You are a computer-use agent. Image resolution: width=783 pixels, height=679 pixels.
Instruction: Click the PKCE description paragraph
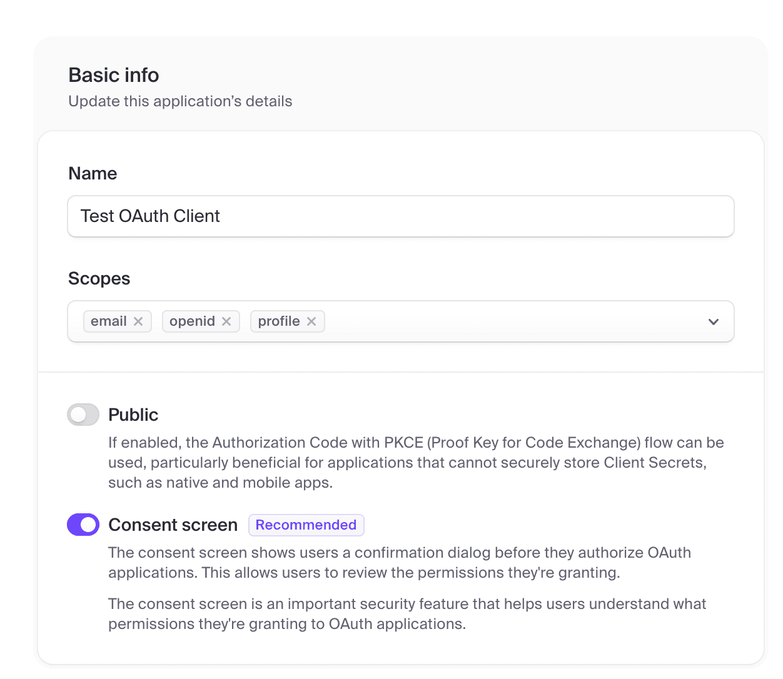pos(416,463)
